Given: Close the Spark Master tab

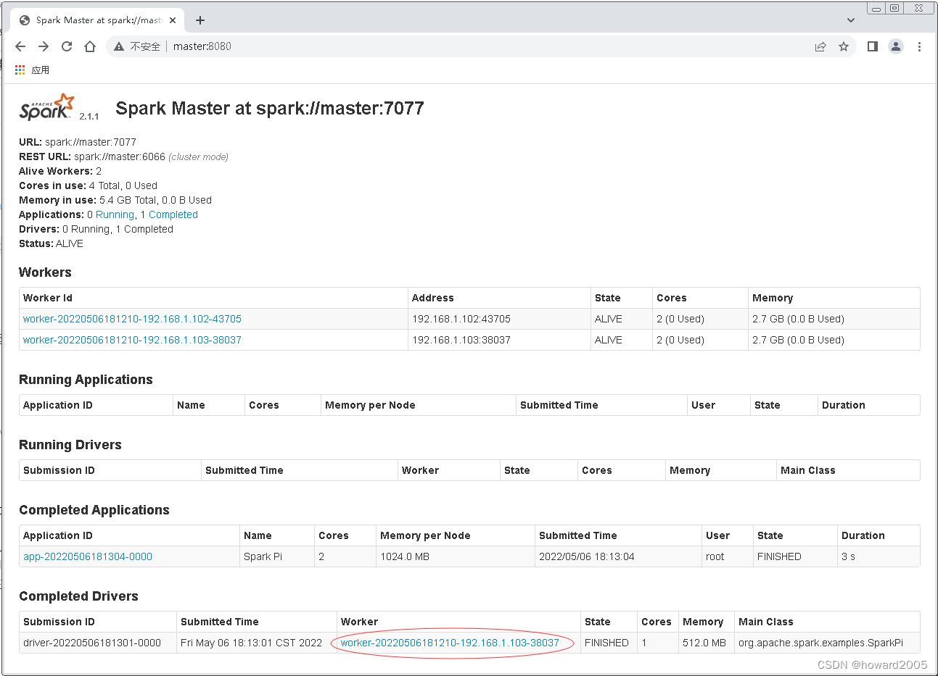Looking at the screenshot, I should click(x=173, y=20).
